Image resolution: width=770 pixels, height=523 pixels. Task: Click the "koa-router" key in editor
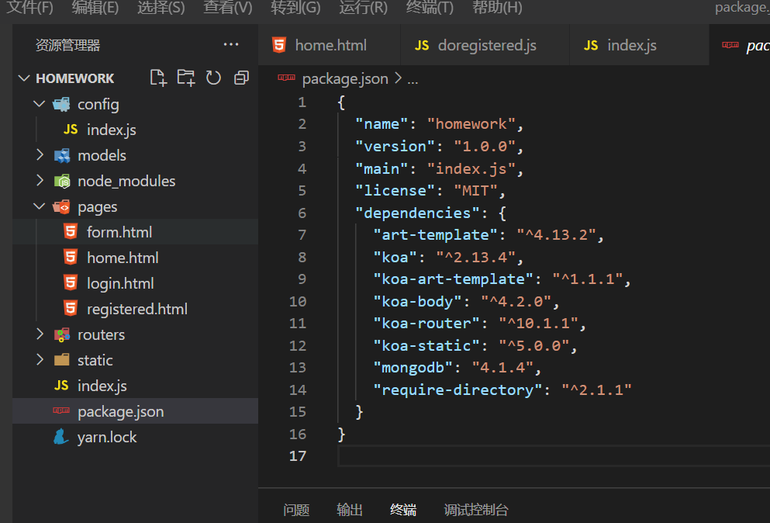coord(426,324)
